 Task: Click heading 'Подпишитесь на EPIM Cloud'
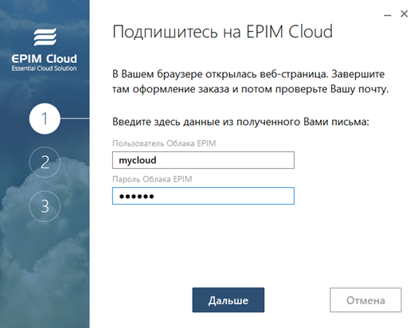(x=223, y=32)
